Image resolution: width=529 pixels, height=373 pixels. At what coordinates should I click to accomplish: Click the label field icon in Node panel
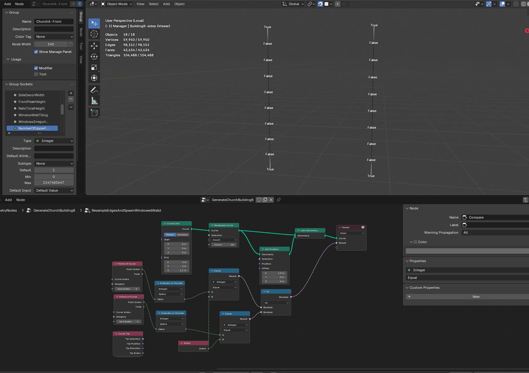[465, 225]
